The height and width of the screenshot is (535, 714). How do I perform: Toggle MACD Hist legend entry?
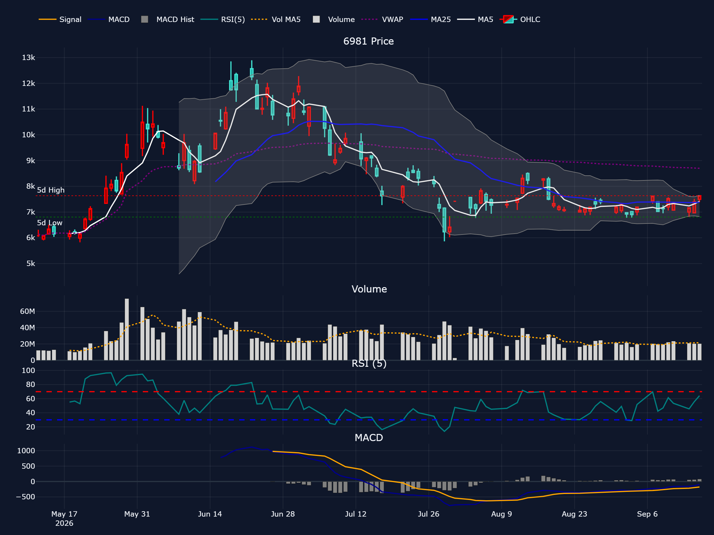(167, 19)
